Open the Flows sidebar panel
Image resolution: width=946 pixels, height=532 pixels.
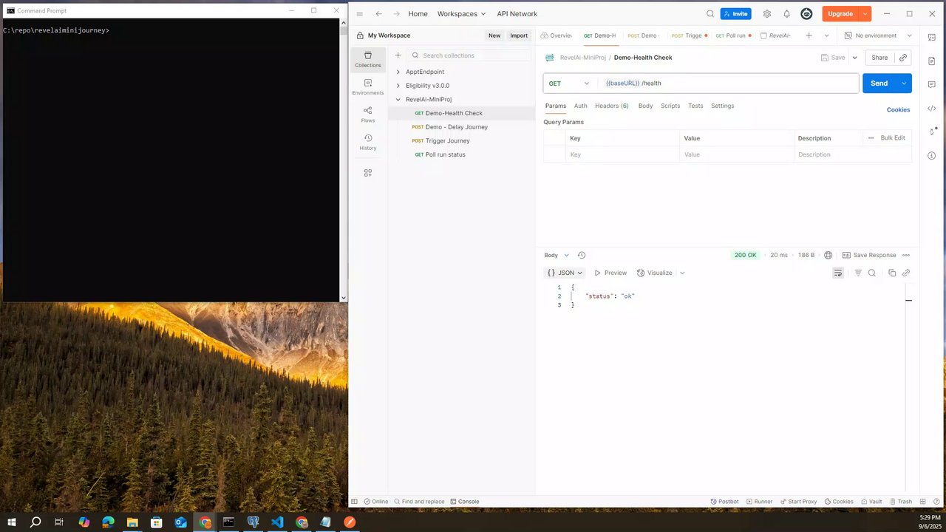click(368, 115)
